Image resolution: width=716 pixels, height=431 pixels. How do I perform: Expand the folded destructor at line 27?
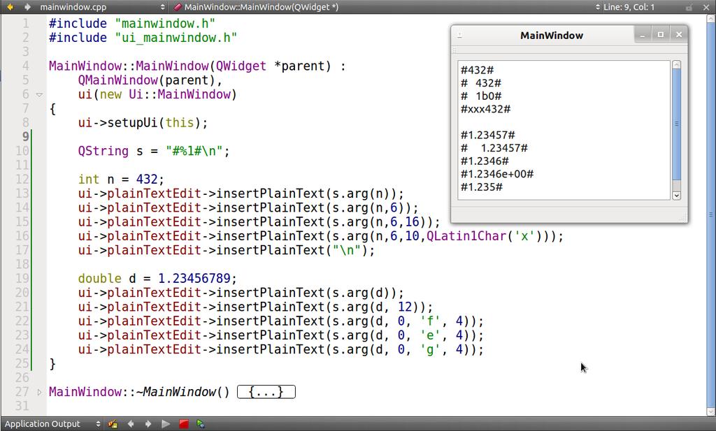tap(39, 392)
